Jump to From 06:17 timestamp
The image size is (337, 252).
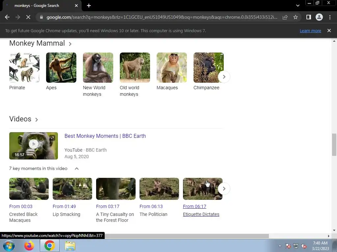194,206
